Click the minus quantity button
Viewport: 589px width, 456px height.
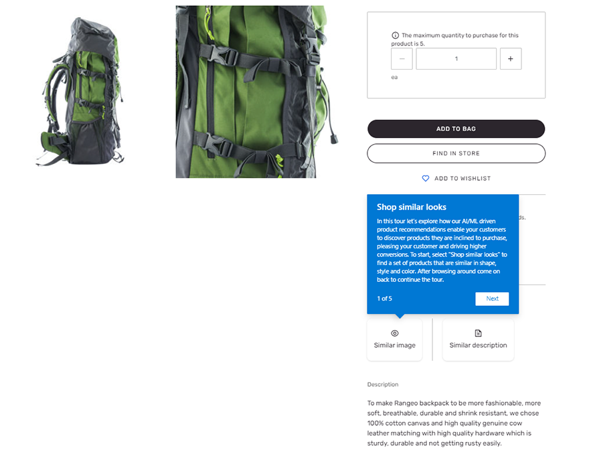[402, 59]
